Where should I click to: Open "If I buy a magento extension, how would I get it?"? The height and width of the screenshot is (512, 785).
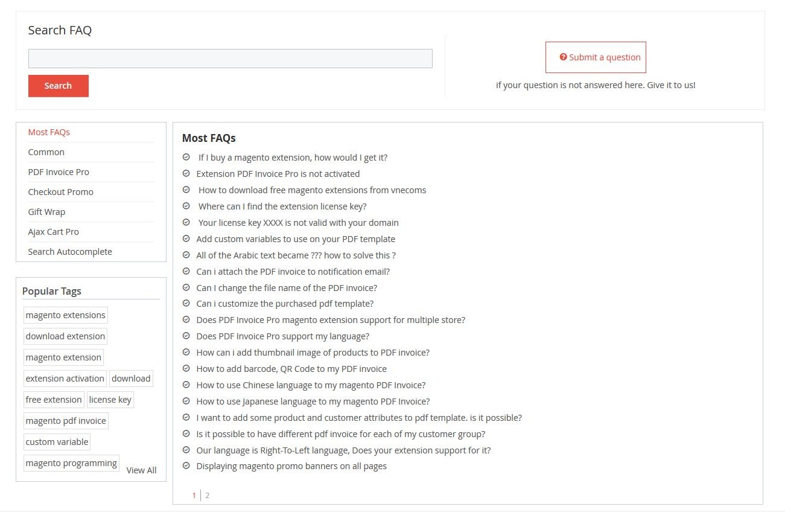pos(293,157)
